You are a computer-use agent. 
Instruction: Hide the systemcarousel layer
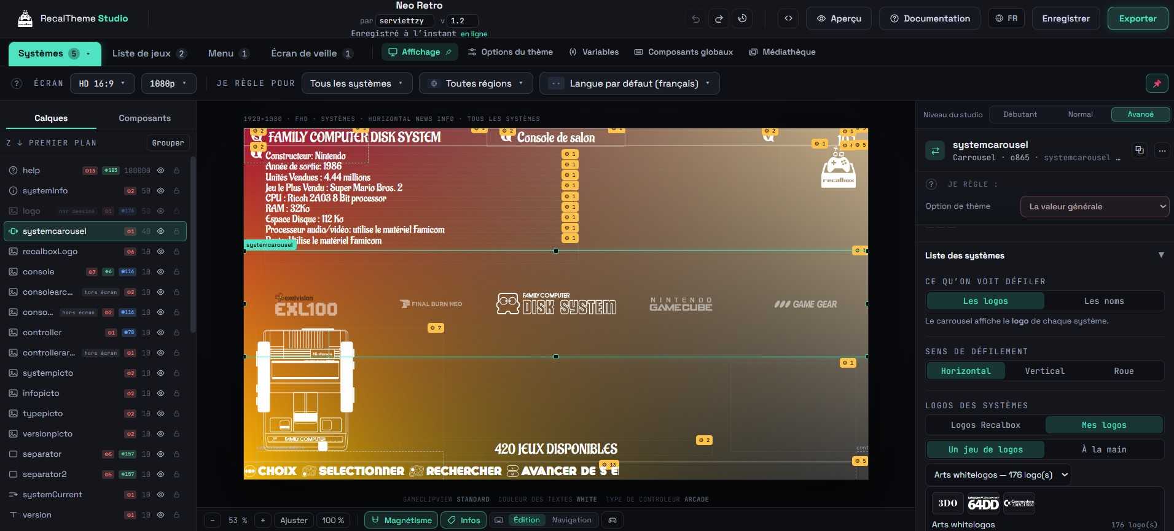click(x=160, y=231)
